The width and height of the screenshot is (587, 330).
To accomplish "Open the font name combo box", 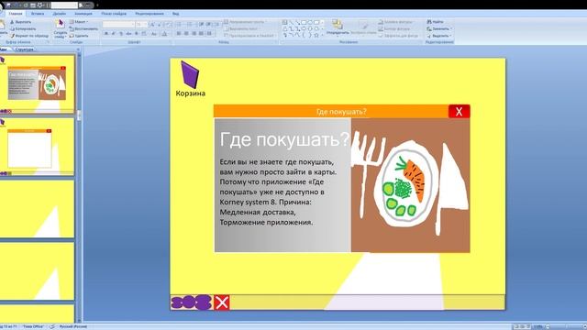I will pos(118,25).
